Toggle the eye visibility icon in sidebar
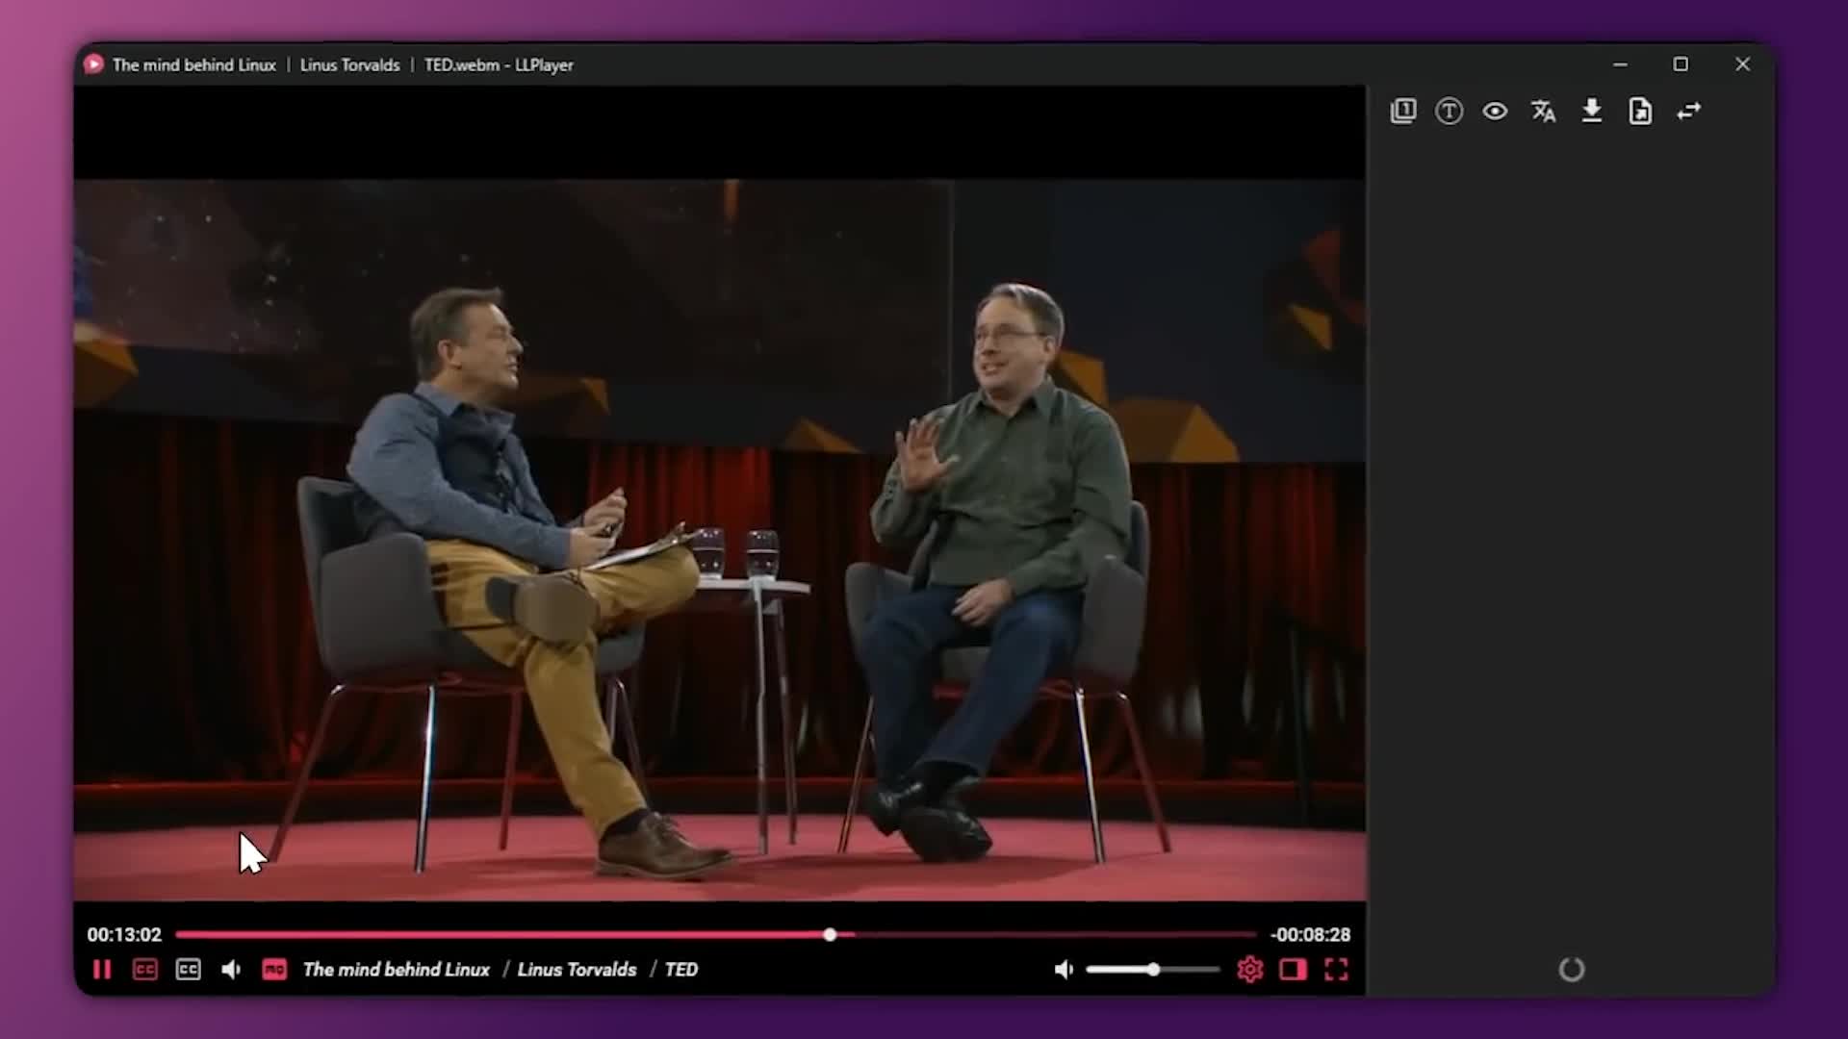Viewport: 1848px width, 1039px height. click(1495, 111)
